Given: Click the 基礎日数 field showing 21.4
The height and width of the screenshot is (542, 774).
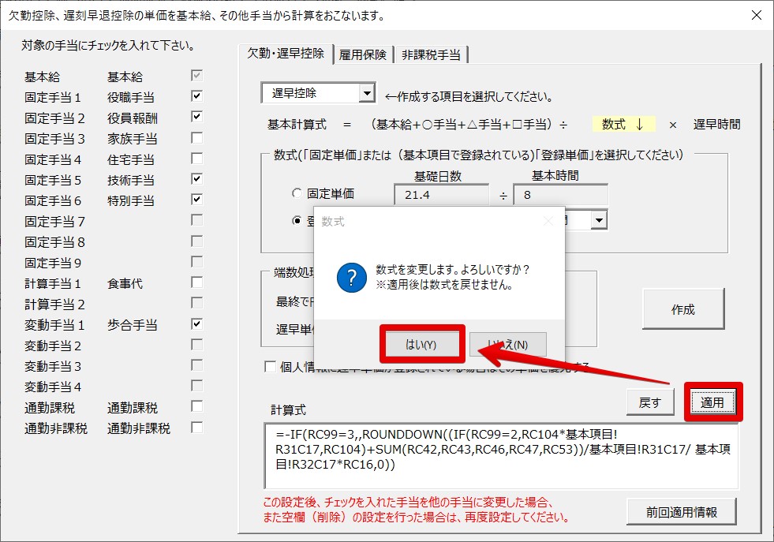Looking at the screenshot, I should (441, 194).
